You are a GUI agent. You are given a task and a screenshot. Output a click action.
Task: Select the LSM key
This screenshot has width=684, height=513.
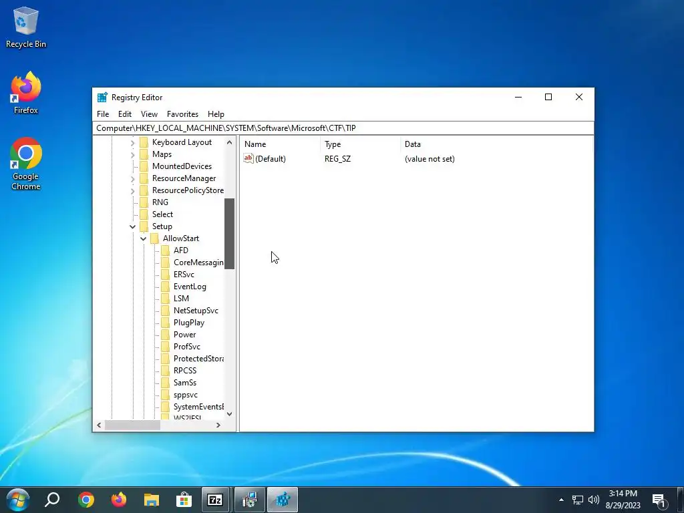pos(181,299)
